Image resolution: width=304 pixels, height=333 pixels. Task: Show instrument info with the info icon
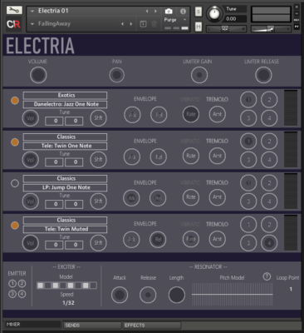click(183, 11)
